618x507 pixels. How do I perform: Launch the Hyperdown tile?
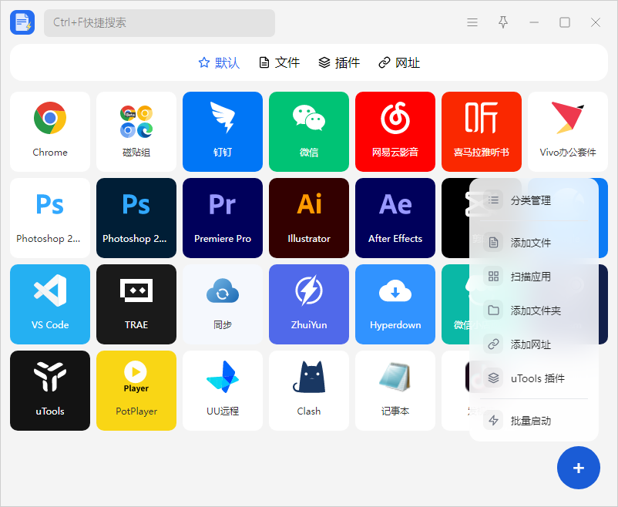395,304
